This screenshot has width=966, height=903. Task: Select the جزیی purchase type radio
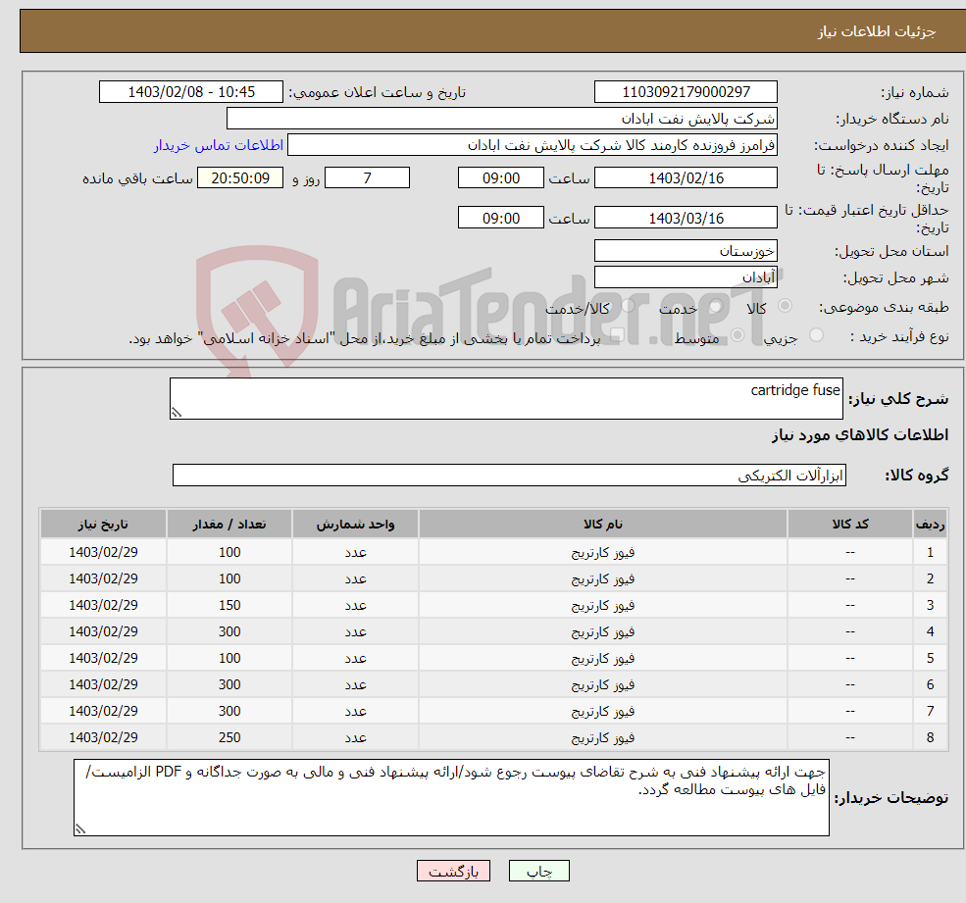pyautogui.click(x=816, y=335)
